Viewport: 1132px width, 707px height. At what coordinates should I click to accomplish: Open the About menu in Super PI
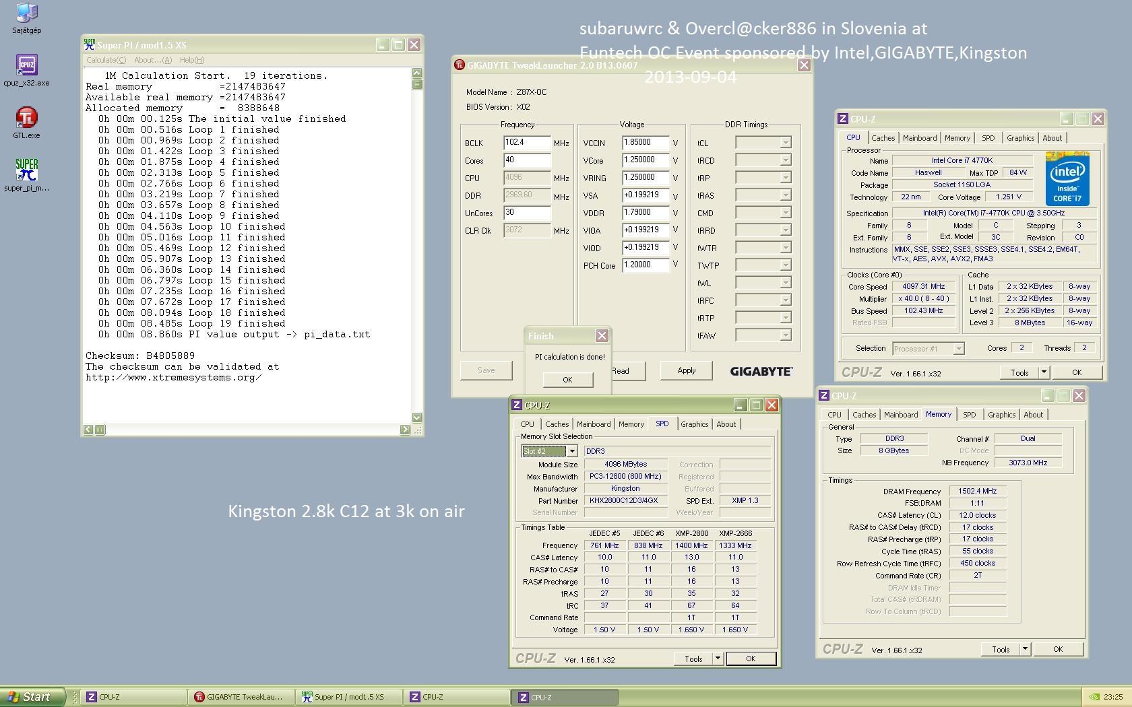[153, 60]
